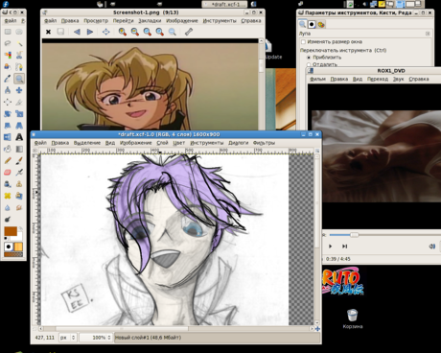441x353 pixels.
Task: Open the Trash icon on desktop
Action: (353, 315)
